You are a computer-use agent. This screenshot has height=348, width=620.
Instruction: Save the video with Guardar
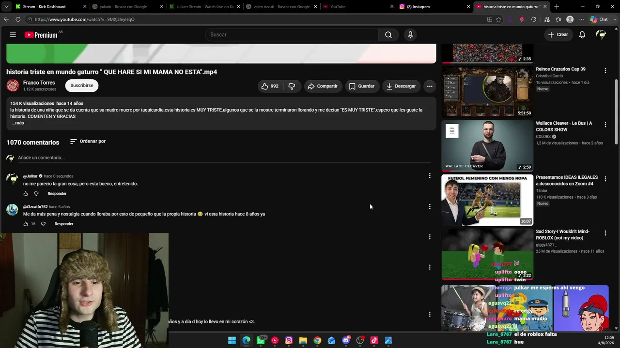(362, 86)
